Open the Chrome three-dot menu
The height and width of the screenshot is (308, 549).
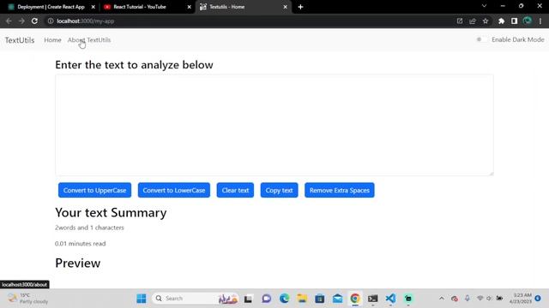click(x=540, y=21)
